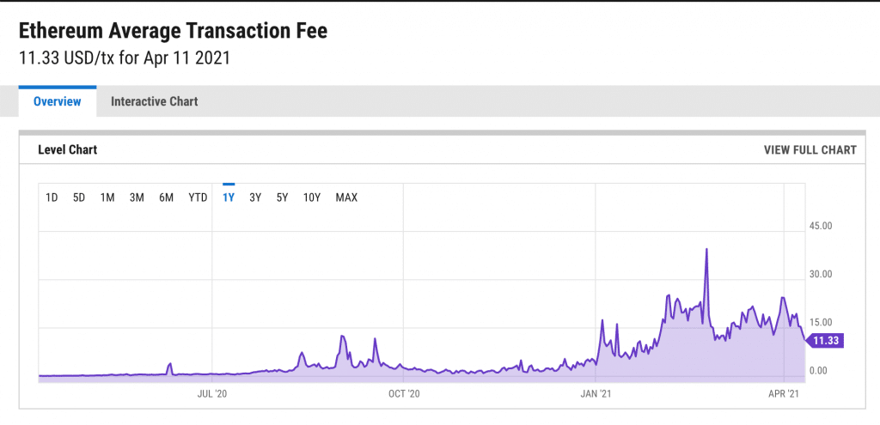Click the JUL '20 axis label

pos(212,394)
